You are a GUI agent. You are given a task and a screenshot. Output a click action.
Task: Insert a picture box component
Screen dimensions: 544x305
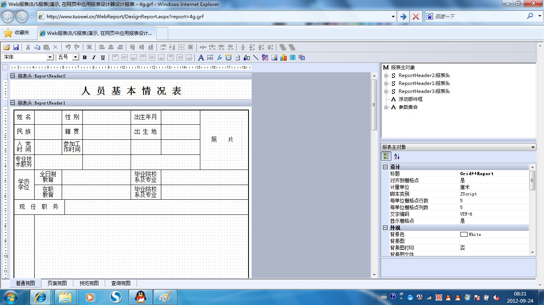click(x=274, y=58)
